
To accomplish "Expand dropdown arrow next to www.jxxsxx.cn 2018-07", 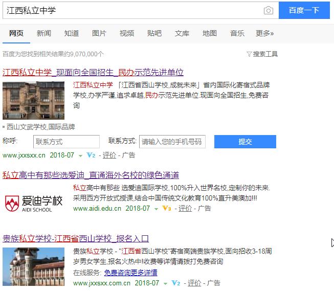I will tap(80, 155).
